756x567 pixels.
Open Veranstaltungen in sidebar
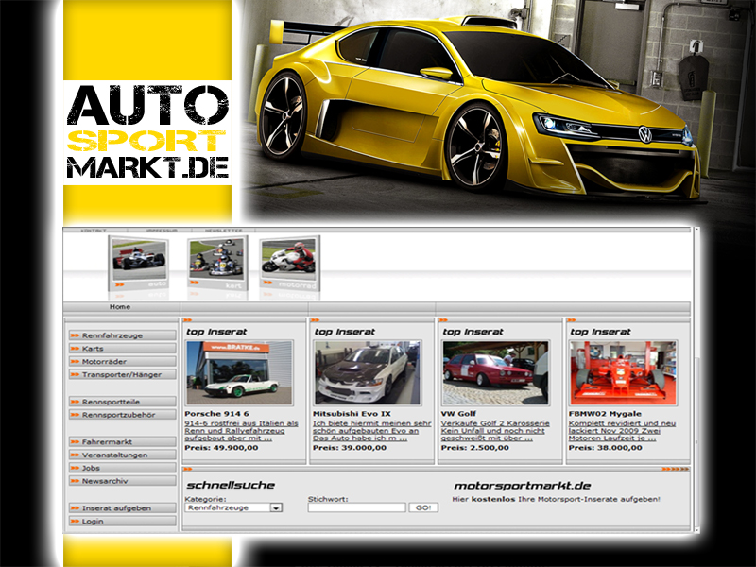[x=123, y=455]
